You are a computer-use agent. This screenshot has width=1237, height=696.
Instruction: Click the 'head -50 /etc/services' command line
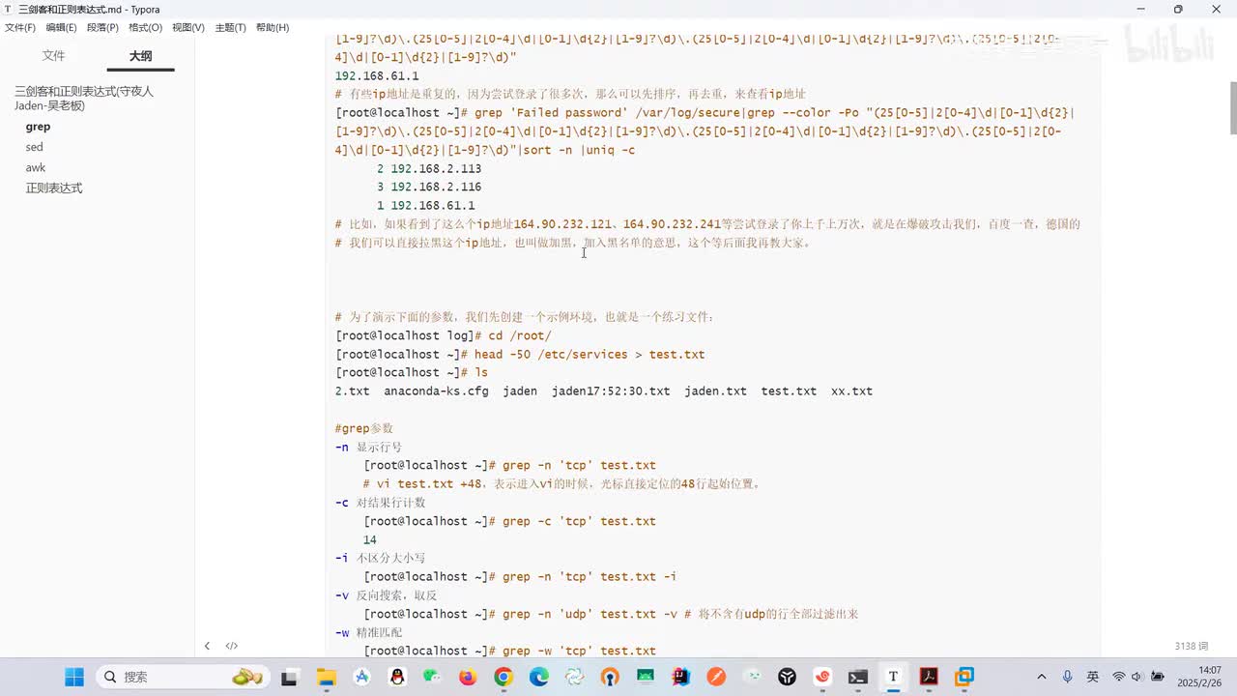pos(520,354)
